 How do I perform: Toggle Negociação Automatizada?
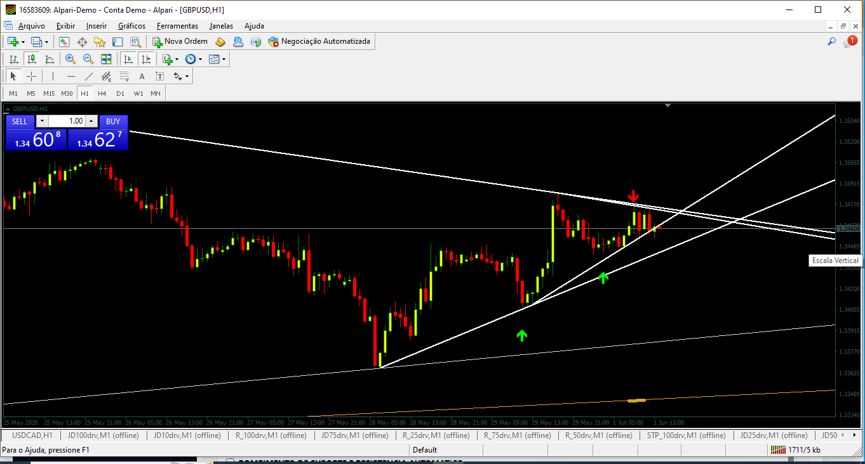319,42
